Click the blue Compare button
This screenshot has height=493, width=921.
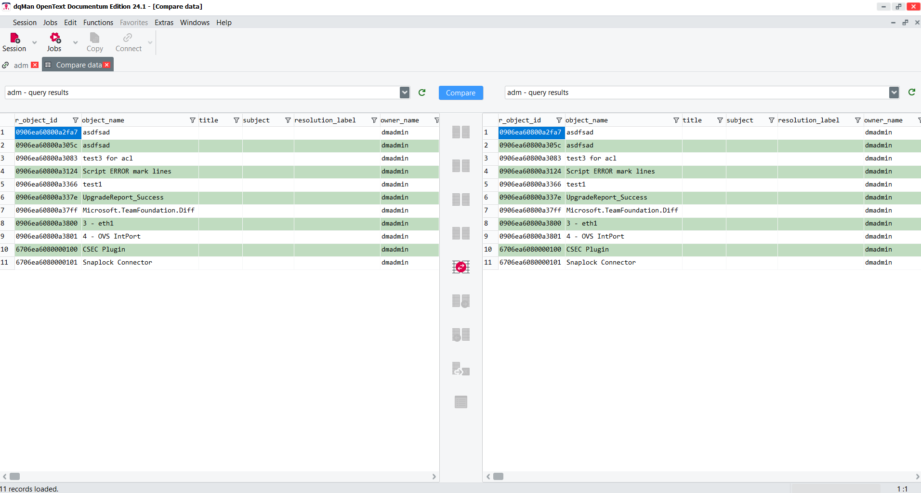click(x=460, y=93)
